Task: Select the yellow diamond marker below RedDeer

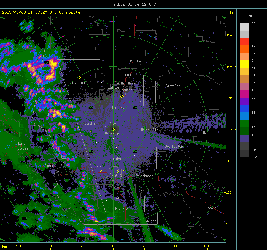Action: pos(122,97)
